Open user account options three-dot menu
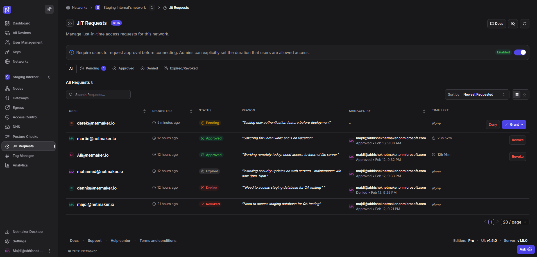 [50, 251]
